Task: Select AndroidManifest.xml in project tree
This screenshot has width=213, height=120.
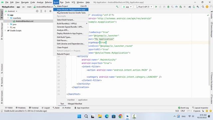Action: pyautogui.click(x=24, y=21)
